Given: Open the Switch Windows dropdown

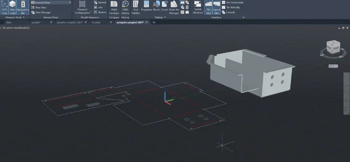Looking at the screenshot, I should 198,7.
